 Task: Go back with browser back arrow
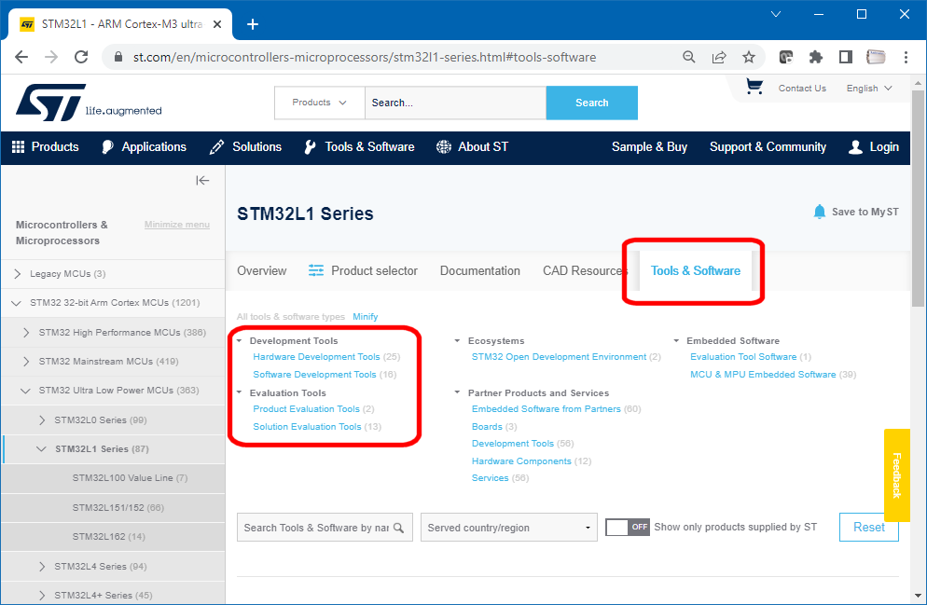tap(21, 57)
